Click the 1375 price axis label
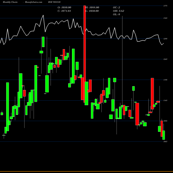Image resolution: width=173 pixels, height=173 pixels. (165, 6)
